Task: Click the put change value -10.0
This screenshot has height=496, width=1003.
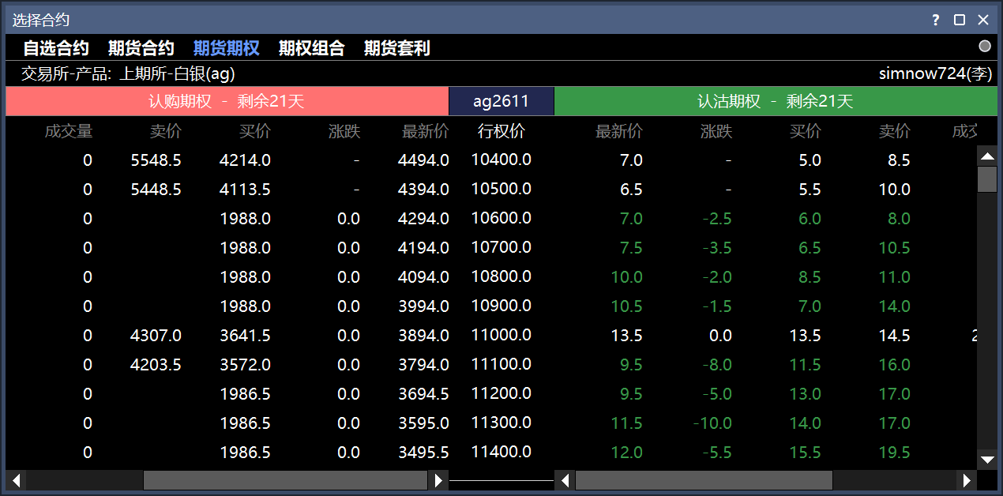Action: pyautogui.click(x=712, y=423)
